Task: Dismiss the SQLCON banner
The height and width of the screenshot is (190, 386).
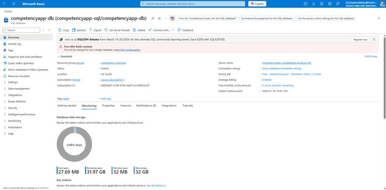Action: click(374, 40)
